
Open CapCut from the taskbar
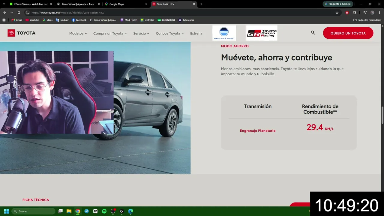pyautogui.click(x=95, y=211)
